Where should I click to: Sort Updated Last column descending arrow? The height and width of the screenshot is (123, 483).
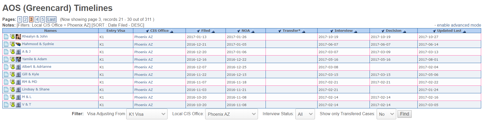pos(434,31)
